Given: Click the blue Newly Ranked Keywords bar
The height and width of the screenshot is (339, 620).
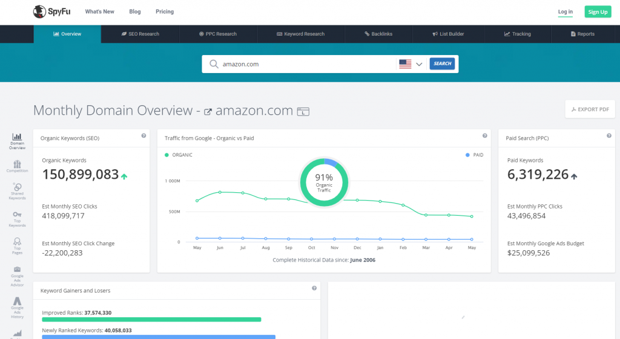Looking at the screenshot, I should 159,337.
